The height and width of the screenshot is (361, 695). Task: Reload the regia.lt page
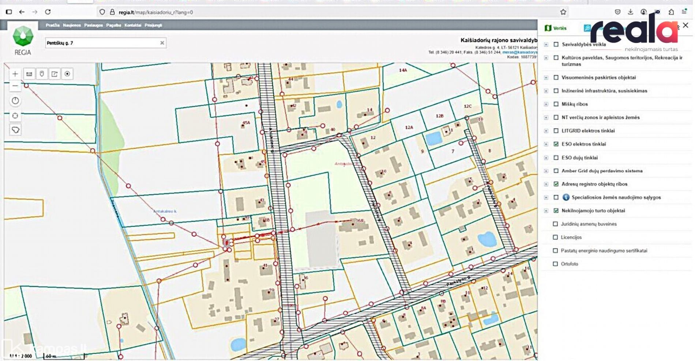pos(48,12)
